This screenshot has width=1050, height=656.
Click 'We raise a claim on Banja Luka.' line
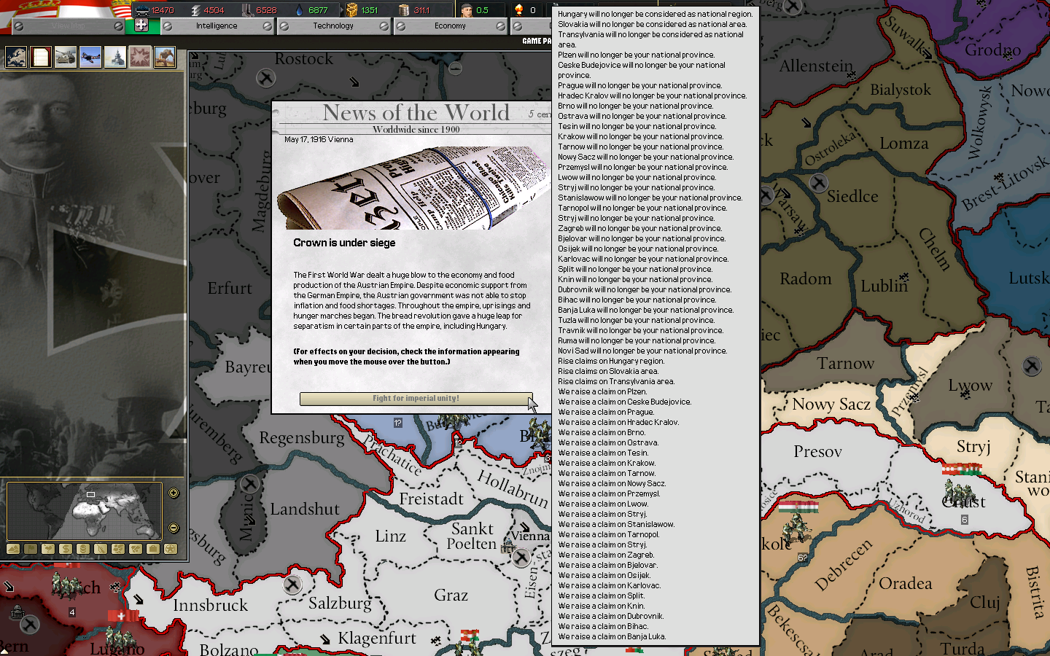tap(612, 636)
